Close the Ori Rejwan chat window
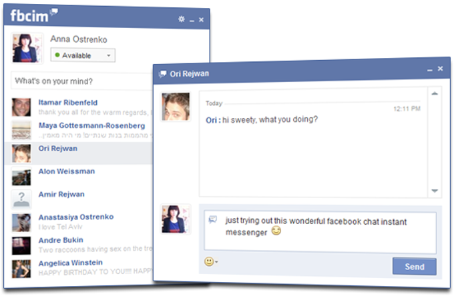Screen dimensions: 454x296 click(440, 69)
